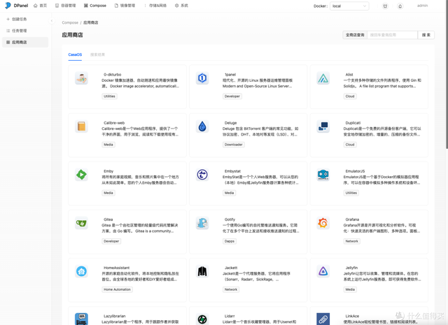Click the Compose breadcrumb link

pos(70,22)
